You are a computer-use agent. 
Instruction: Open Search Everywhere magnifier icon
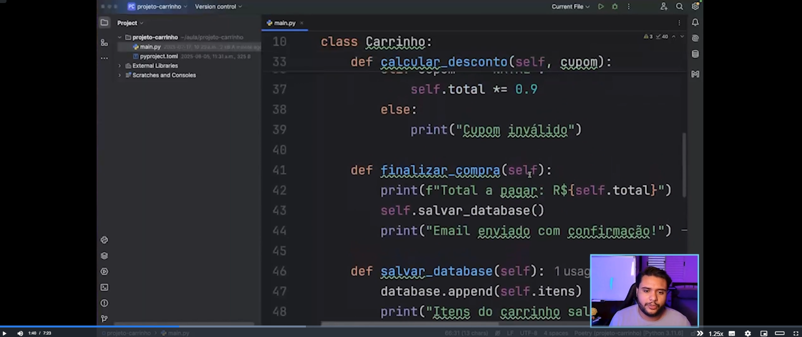(x=679, y=6)
